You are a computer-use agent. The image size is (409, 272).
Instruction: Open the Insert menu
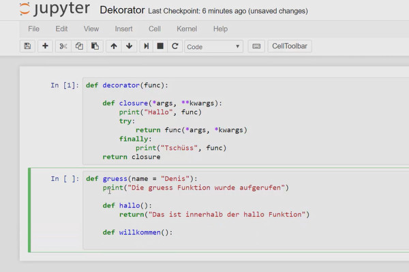tap(123, 29)
